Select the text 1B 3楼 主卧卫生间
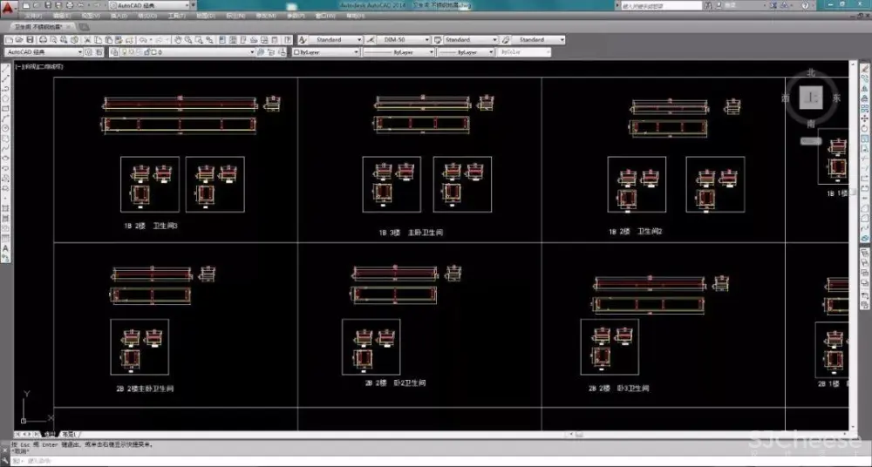Viewport: 872px width, 467px height. [x=411, y=233]
